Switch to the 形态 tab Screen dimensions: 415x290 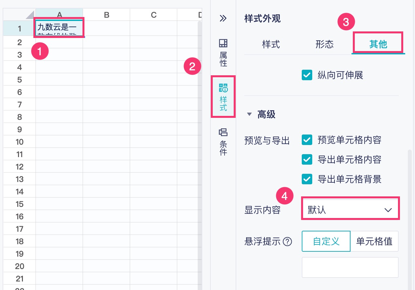tap(325, 44)
